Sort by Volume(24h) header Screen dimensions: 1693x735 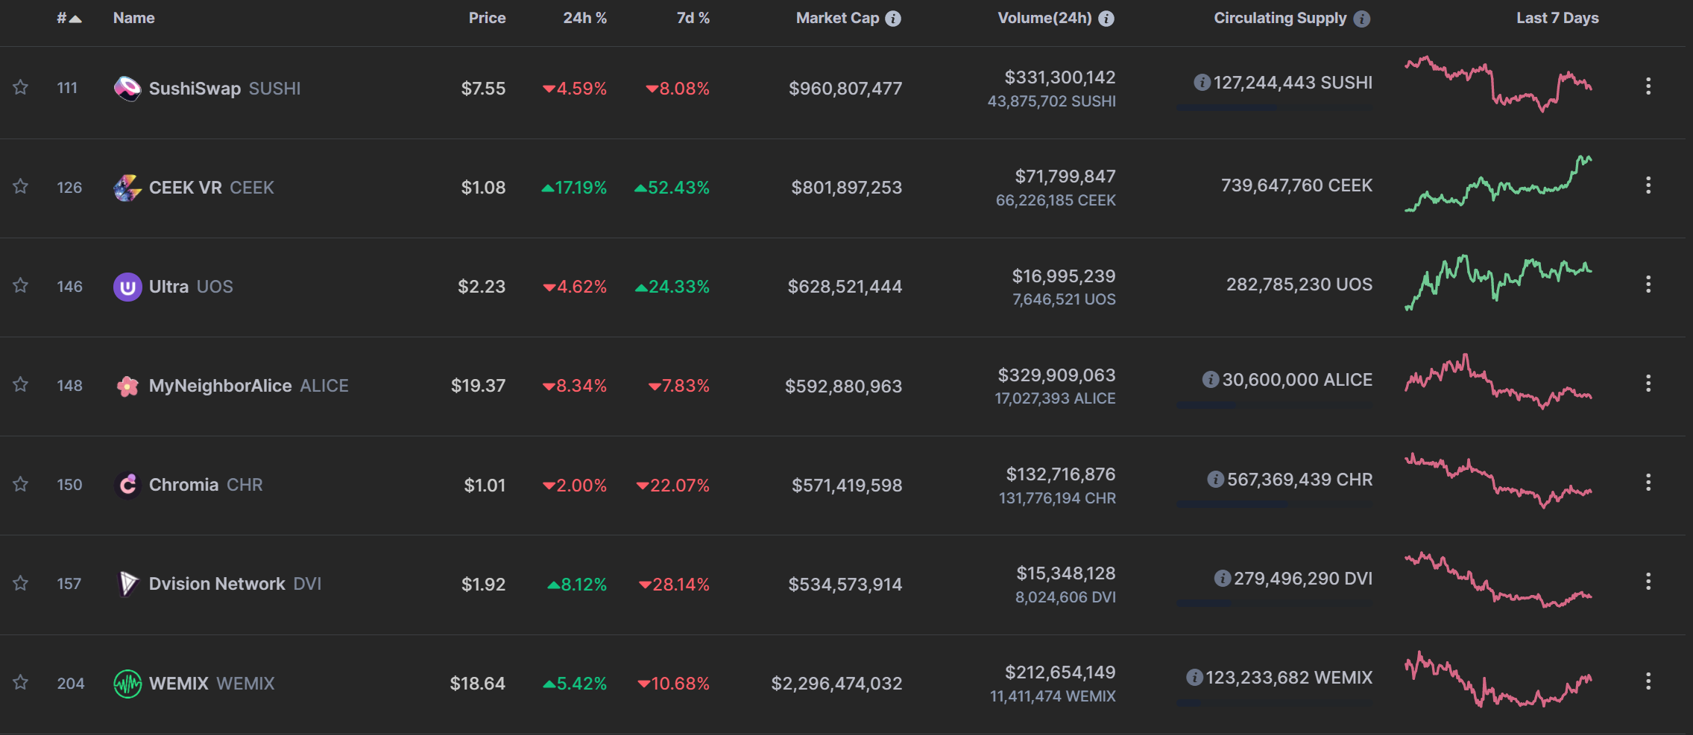[1044, 18]
